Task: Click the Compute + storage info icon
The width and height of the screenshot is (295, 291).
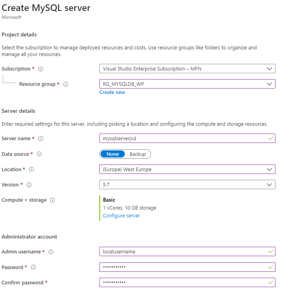Action: (x=52, y=200)
